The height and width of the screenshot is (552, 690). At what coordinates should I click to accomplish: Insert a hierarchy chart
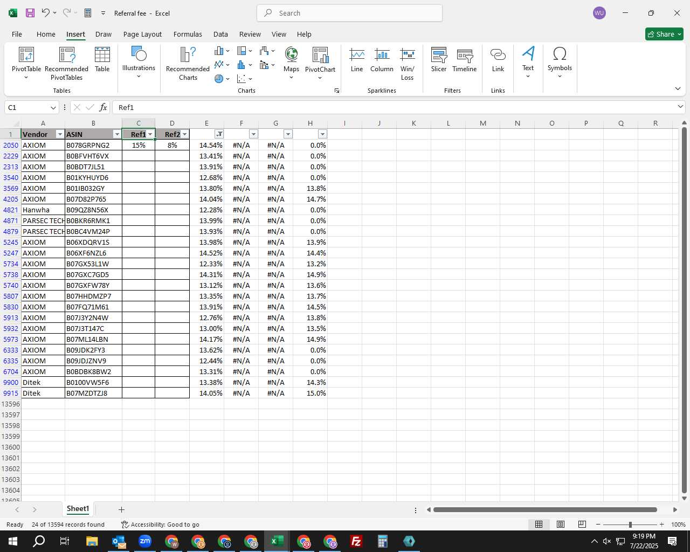pos(244,51)
